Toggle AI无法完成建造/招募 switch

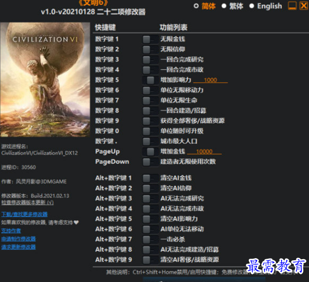pyautogui.click(x=150, y=250)
